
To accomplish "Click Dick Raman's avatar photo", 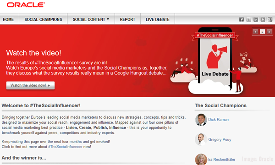I will click(201, 120).
